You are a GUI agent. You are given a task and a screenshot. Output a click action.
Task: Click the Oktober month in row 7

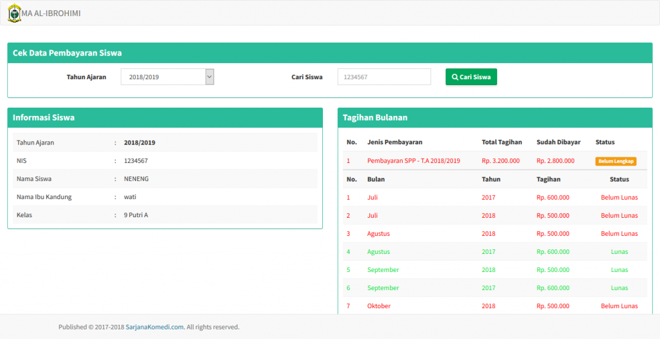pos(379,306)
